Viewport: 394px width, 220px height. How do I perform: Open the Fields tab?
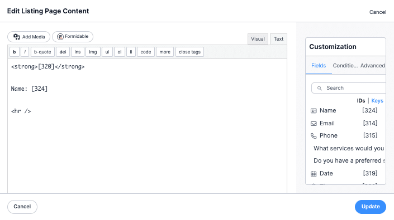coord(319,66)
